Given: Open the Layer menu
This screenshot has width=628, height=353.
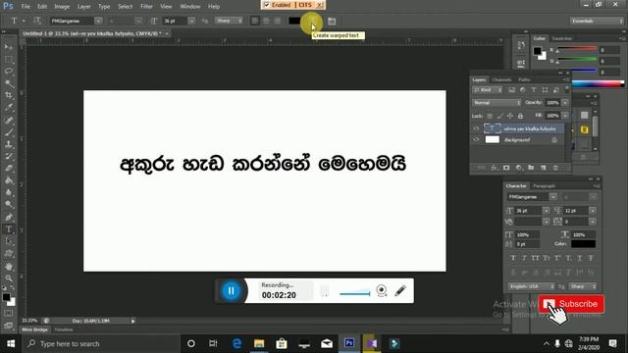Looking at the screenshot, I should pos(83,7).
